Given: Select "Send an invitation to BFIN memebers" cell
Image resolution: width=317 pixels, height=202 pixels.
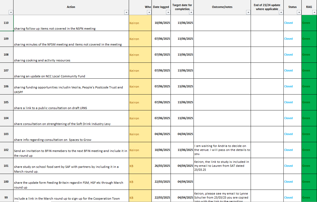Looking at the screenshot, I should tap(71, 150).
